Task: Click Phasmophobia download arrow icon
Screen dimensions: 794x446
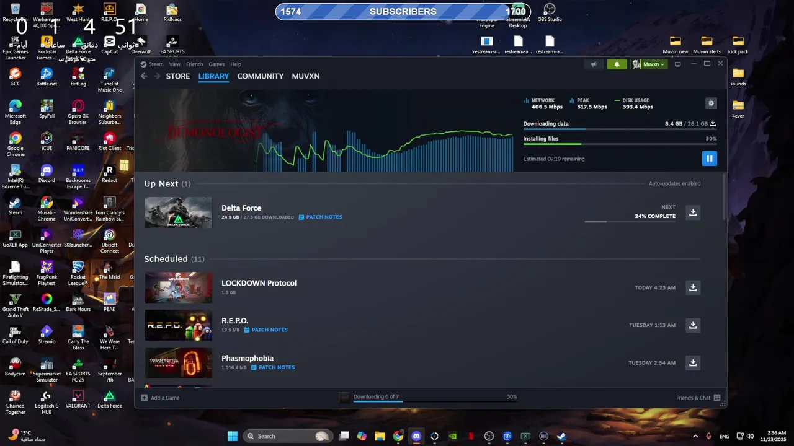Action: pyautogui.click(x=693, y=363)
